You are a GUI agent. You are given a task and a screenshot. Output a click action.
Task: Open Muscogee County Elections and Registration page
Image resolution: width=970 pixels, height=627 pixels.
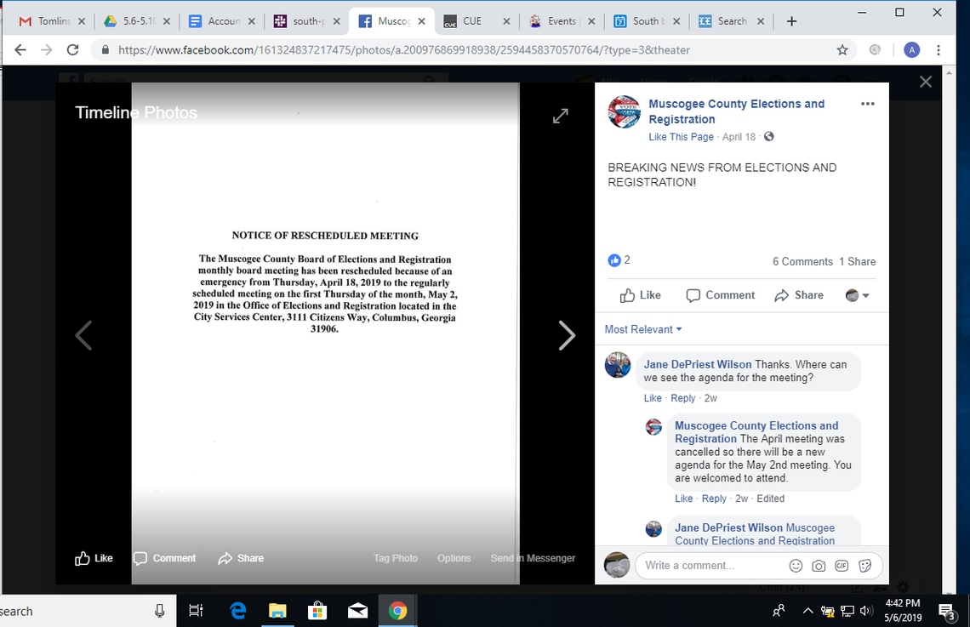point(737,104)
